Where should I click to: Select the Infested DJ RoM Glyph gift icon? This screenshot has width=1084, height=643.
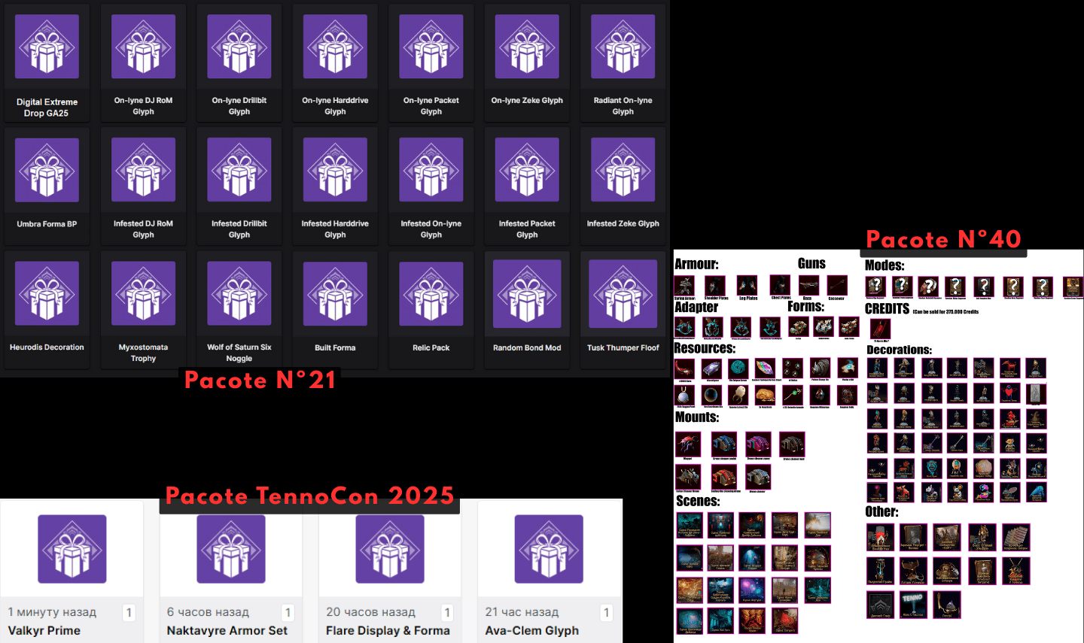pos(143,170)
